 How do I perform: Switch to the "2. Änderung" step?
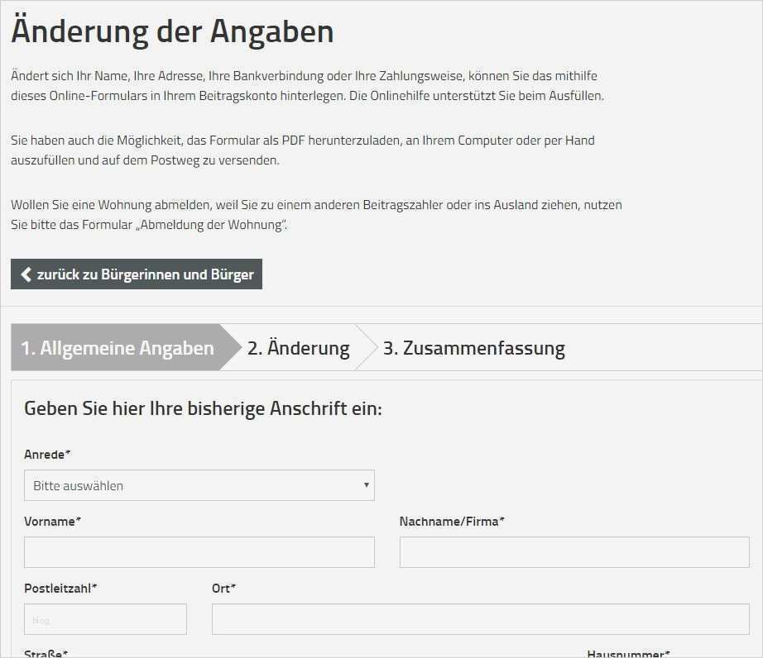[298, 347]
